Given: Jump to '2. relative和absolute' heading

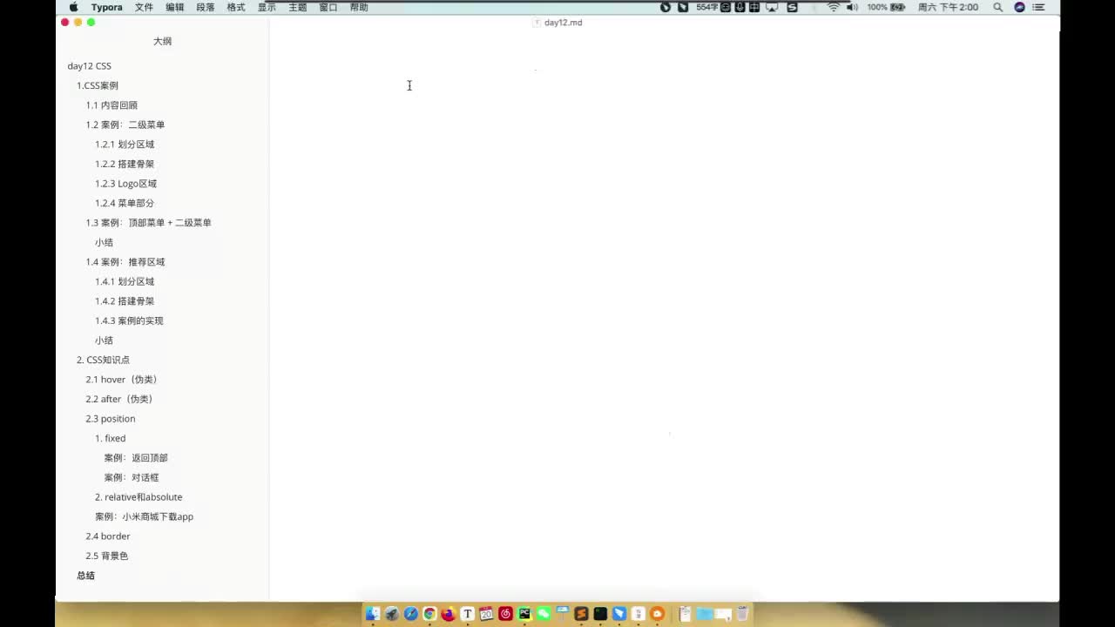Looking at the screenshot, I should click(139, 497).
